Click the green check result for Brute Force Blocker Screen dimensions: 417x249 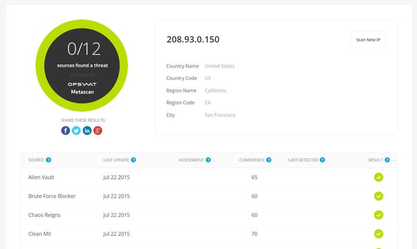click(x=378, y=196)
